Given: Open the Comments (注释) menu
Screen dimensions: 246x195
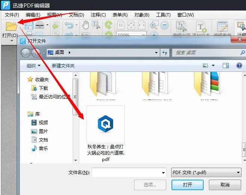Looking at the screenshot, I should [x=98, y=15].
